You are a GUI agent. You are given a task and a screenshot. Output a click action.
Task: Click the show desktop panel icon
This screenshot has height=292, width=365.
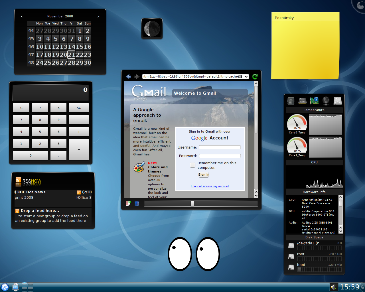pos(16,287)
